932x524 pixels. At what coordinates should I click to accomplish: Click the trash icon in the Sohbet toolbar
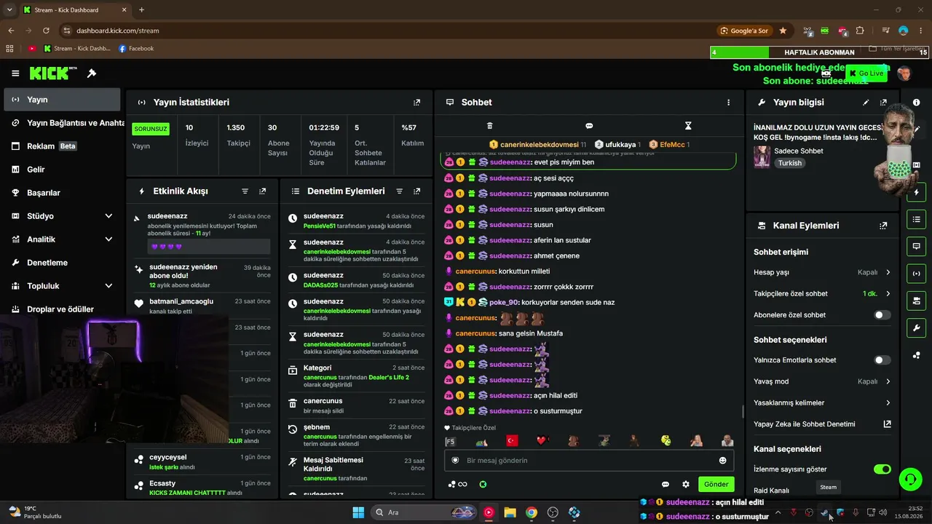coord(490,126)
